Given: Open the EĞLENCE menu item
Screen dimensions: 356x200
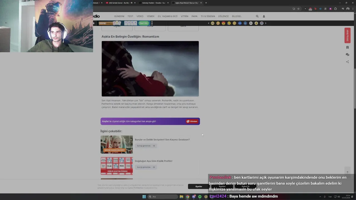Looking at the screenshot, I should 223,16.
